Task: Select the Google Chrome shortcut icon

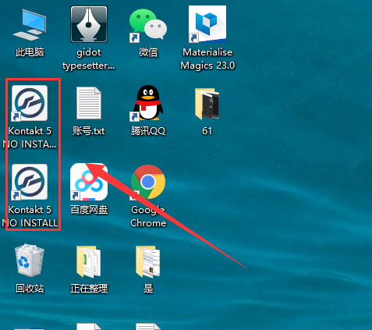Action: (148, 182)
